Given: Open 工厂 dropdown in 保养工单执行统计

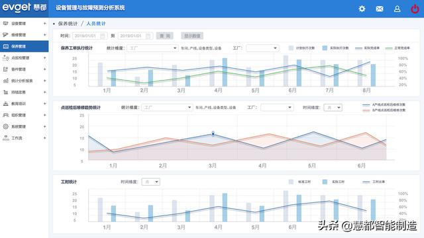Looking at the screenshot, I should pos(262,48).
